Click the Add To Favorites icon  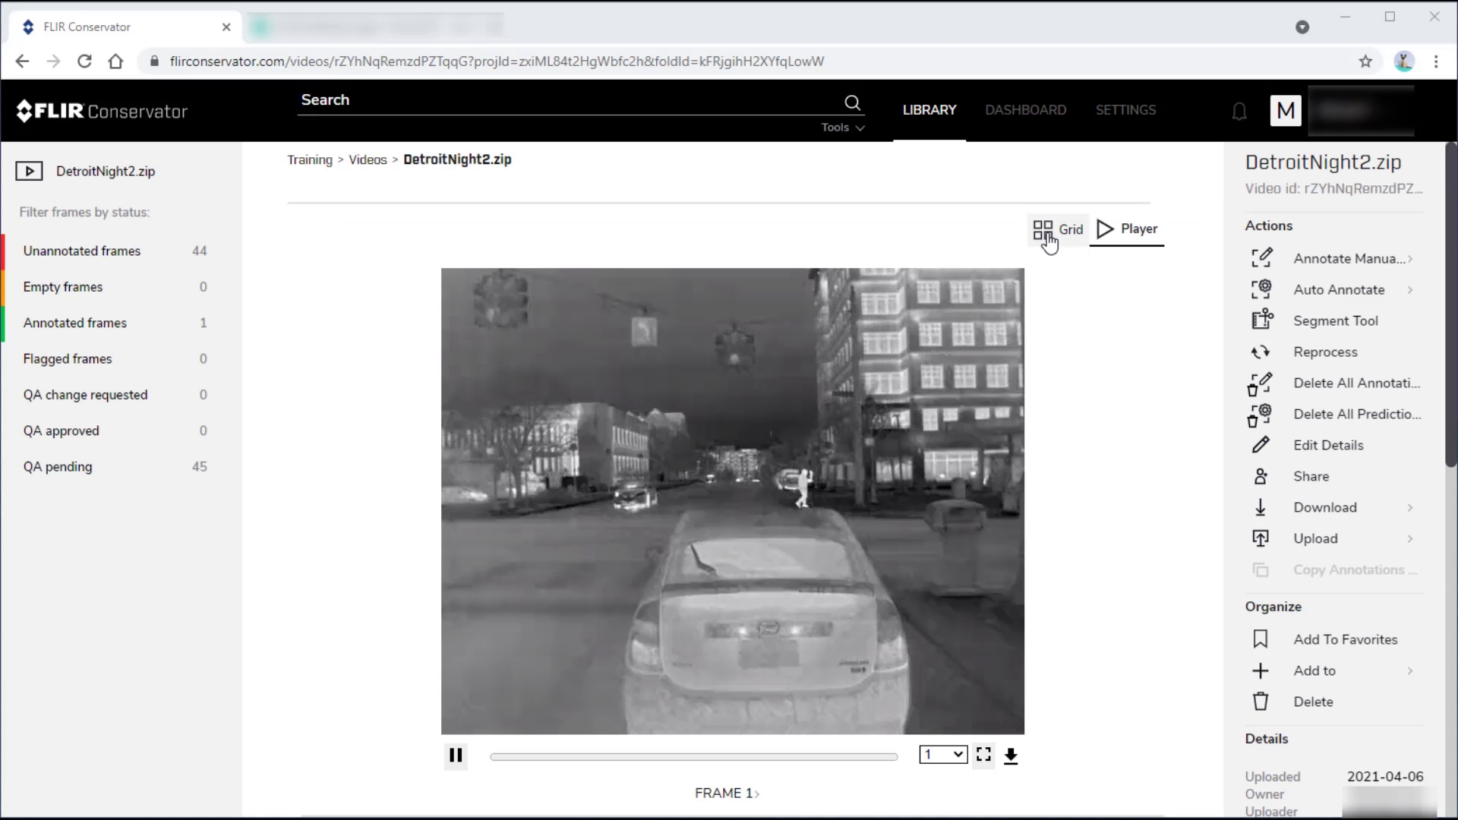tap(1260, 639)
